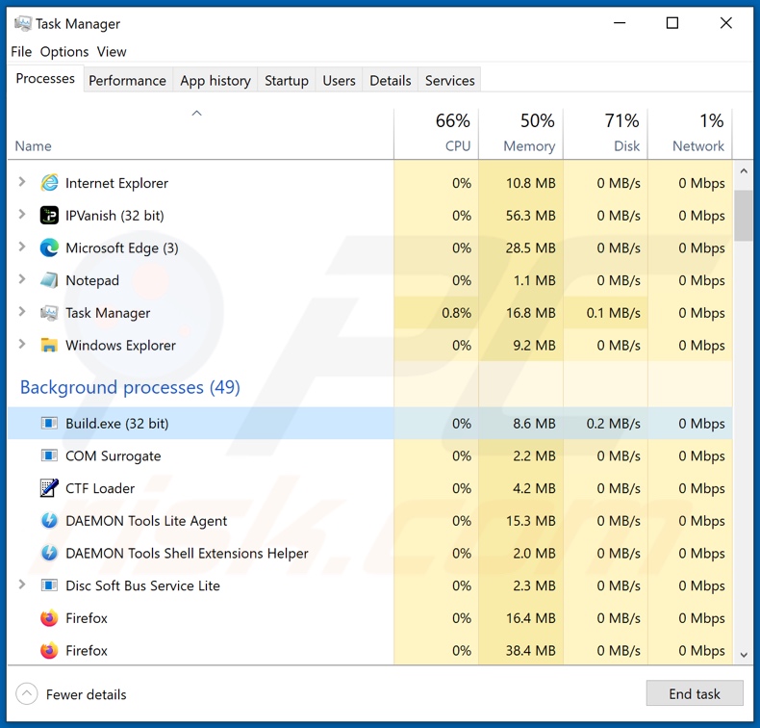Click the DAEMON Tools Lite Agent icon

click(49, 521)
